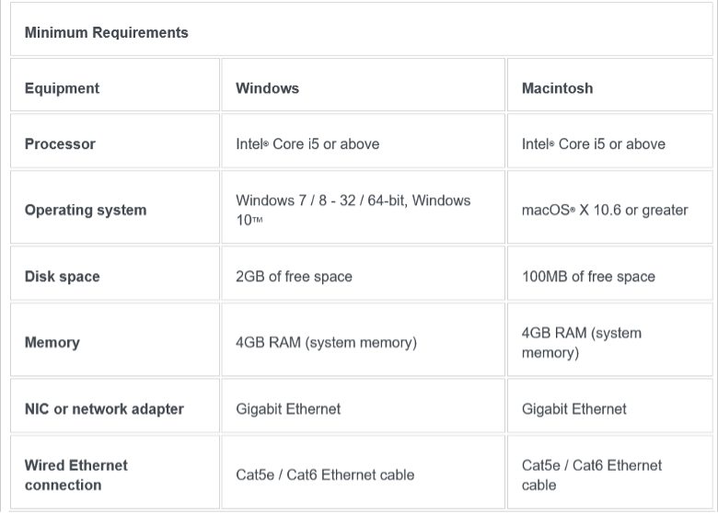This screenshot has height=513, width=718.
Task: Select the "Memory" row label
Action: pyautogui.click(x=52, y=342)
